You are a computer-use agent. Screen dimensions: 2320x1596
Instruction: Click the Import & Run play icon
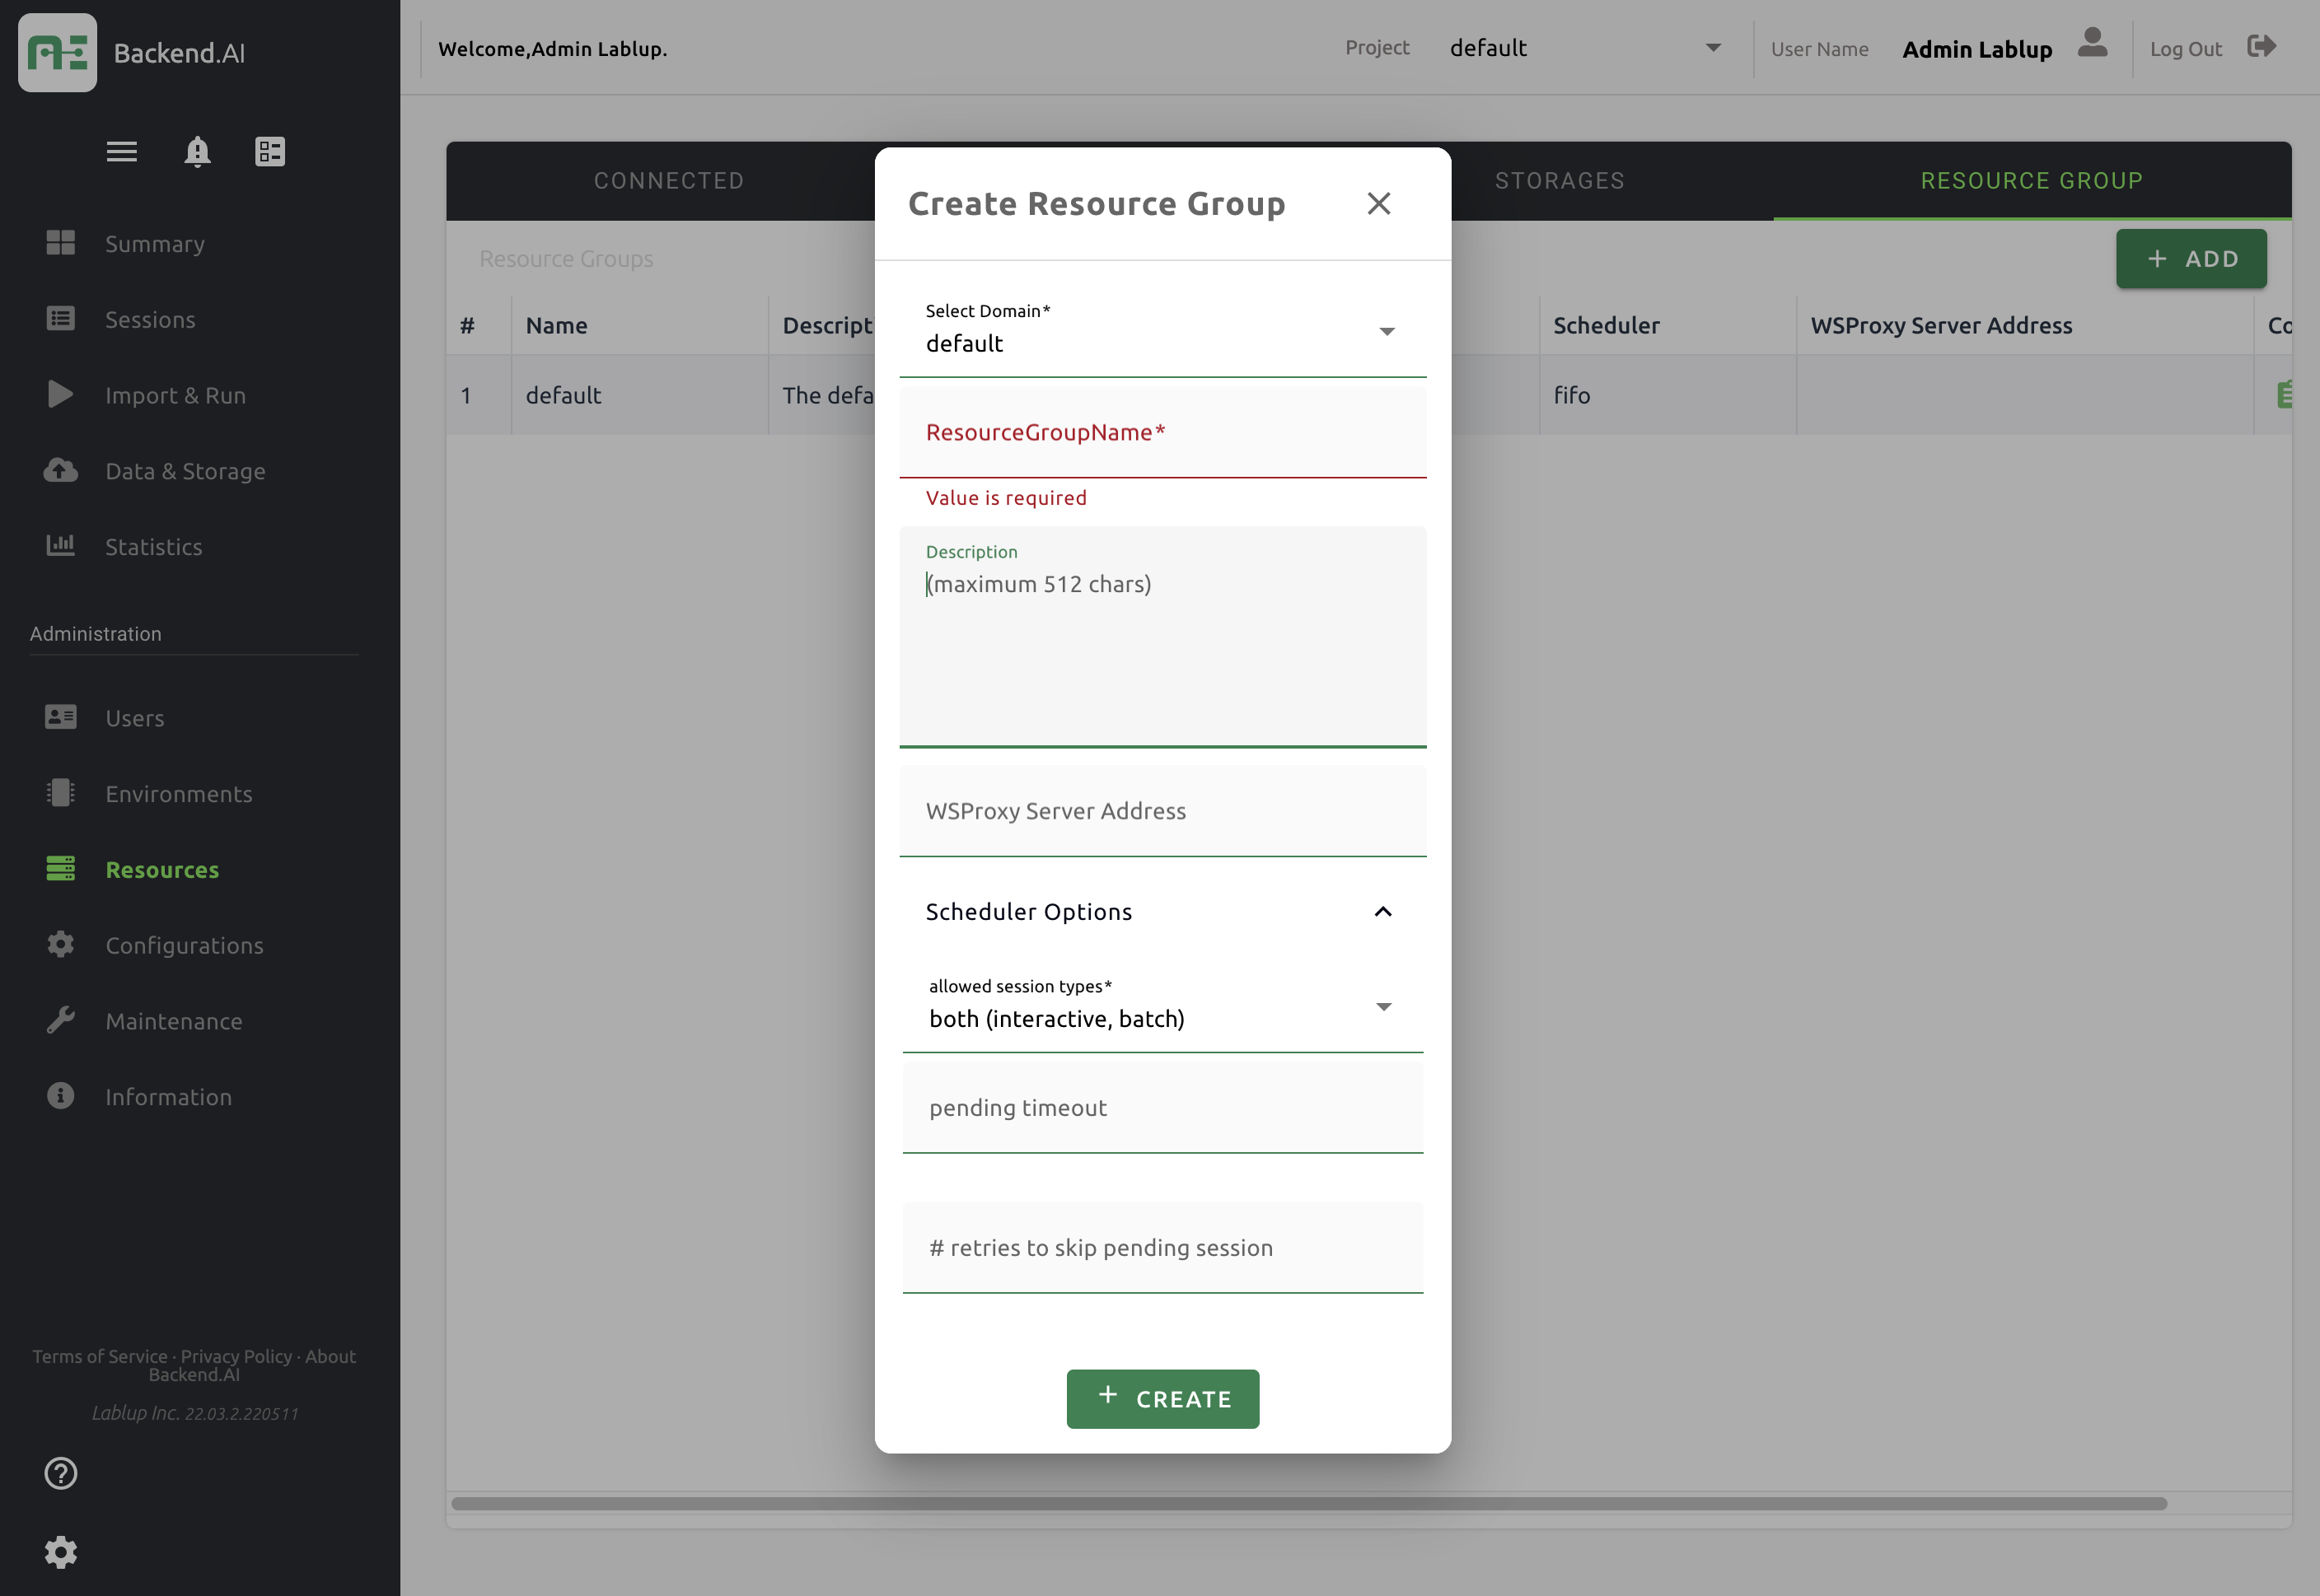61,394
